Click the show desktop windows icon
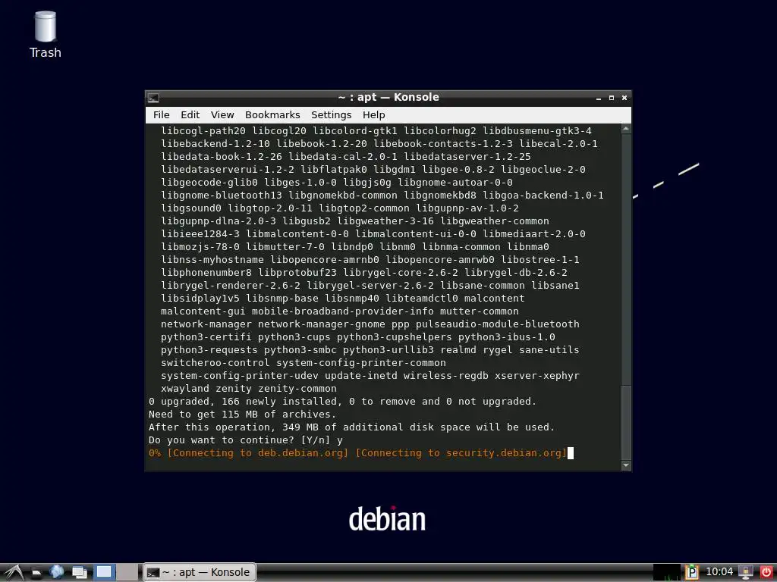The width and height of the screenshot is (777, 582). [79, 573]
